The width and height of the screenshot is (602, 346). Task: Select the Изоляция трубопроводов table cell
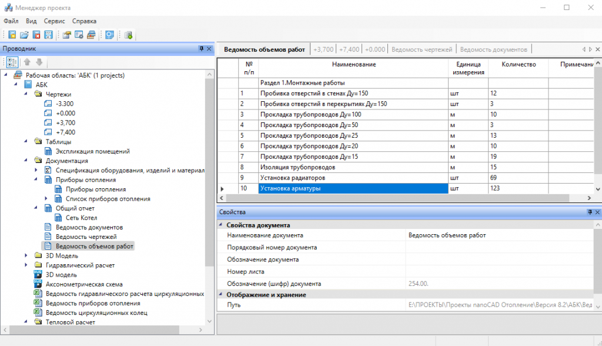point(353,167)
